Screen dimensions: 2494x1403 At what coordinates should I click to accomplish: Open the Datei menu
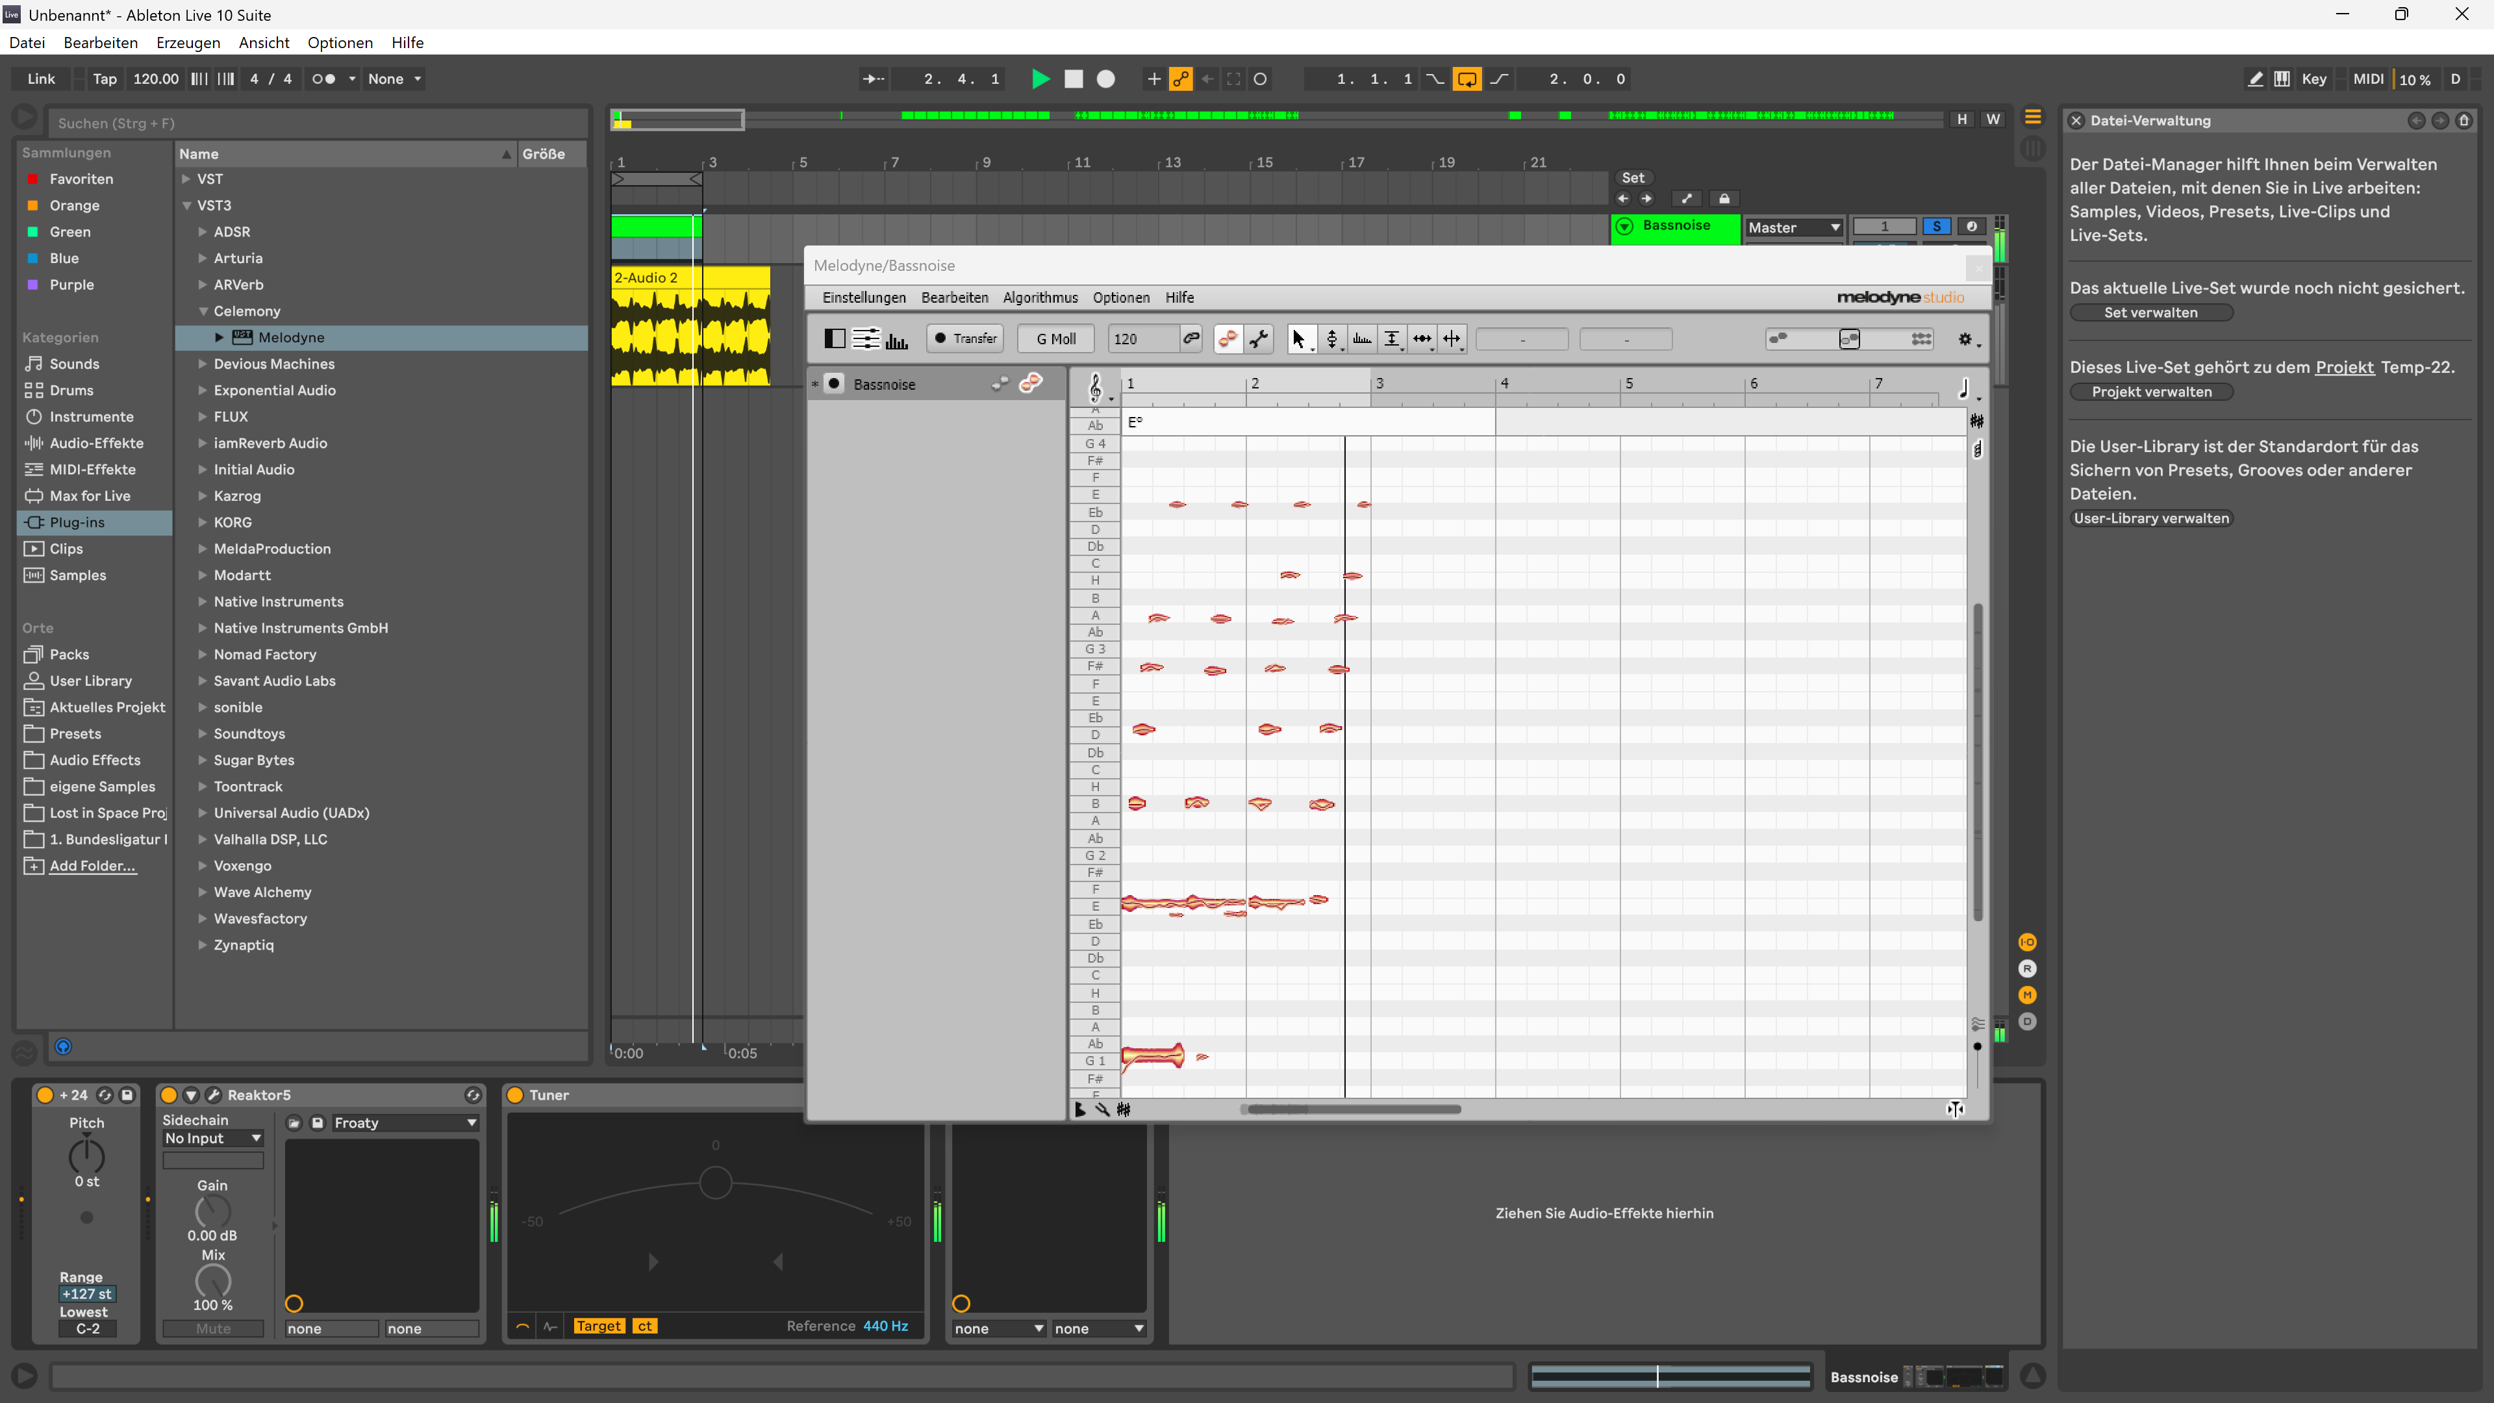pos(27,43)
